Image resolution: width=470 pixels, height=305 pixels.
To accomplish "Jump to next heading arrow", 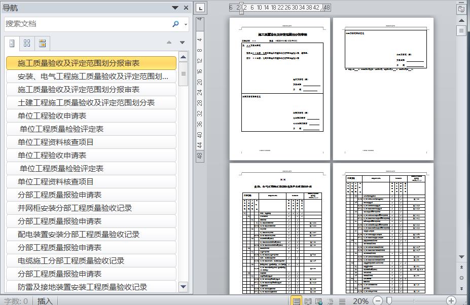I will (182, 43).
